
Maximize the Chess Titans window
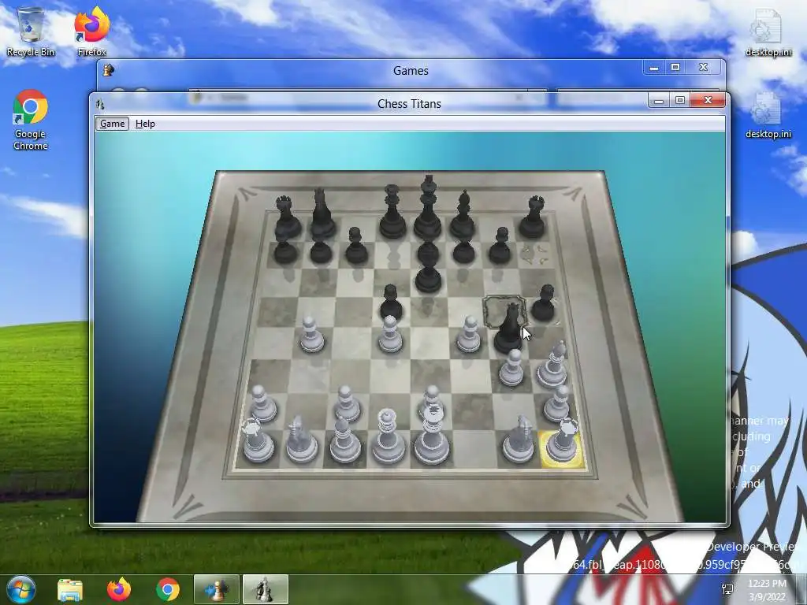pos(680,100)
